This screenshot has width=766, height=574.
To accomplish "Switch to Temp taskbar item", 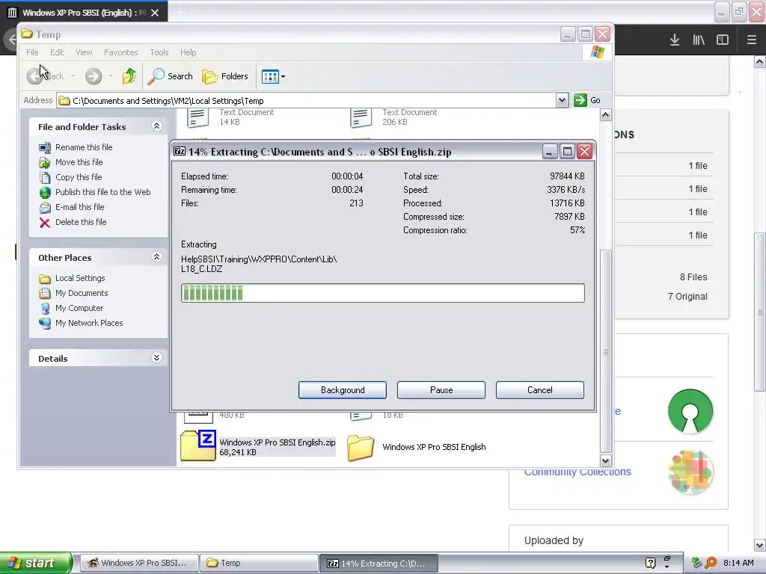I will (259, 563).
